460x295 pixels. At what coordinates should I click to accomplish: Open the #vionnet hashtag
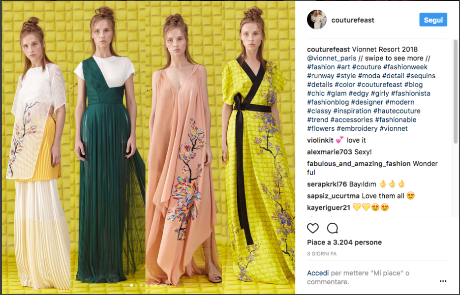pyautogui.click(x=394, y=128)
